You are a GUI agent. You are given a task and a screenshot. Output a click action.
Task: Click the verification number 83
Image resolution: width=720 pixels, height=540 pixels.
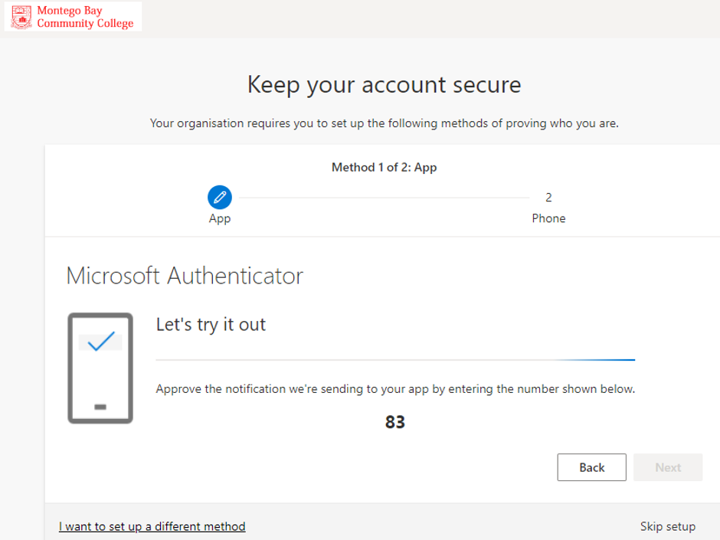(395, 422)
